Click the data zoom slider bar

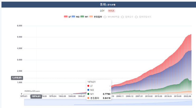tap(108, 103)
